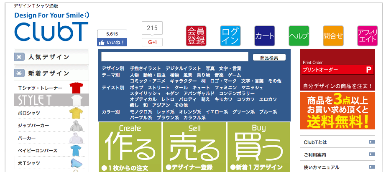Open the 会員登録 red icon button
Image resolution: width=386 pixels, height=172 pixels.
(196, 36)
